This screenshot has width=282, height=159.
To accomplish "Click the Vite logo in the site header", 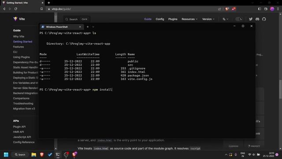I will click(19, 19).
